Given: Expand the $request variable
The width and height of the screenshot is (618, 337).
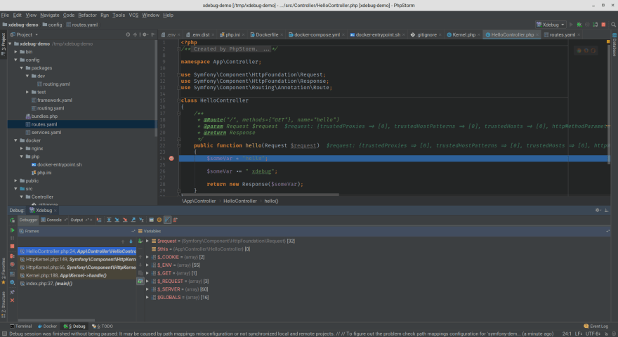Looking at the screenshot, I should click(x=147, y=241).
